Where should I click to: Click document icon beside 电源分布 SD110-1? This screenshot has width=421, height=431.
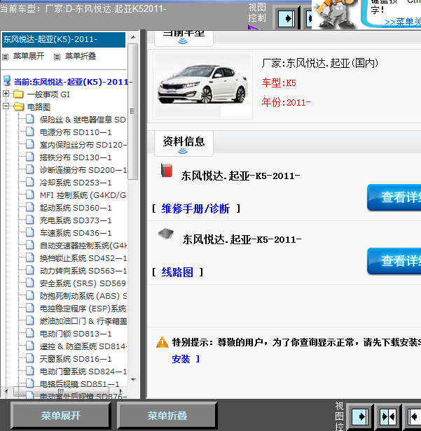point(30,132)
